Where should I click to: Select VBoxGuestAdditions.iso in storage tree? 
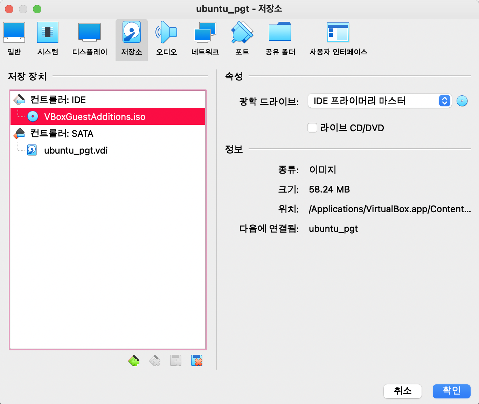tap(108, 116)
